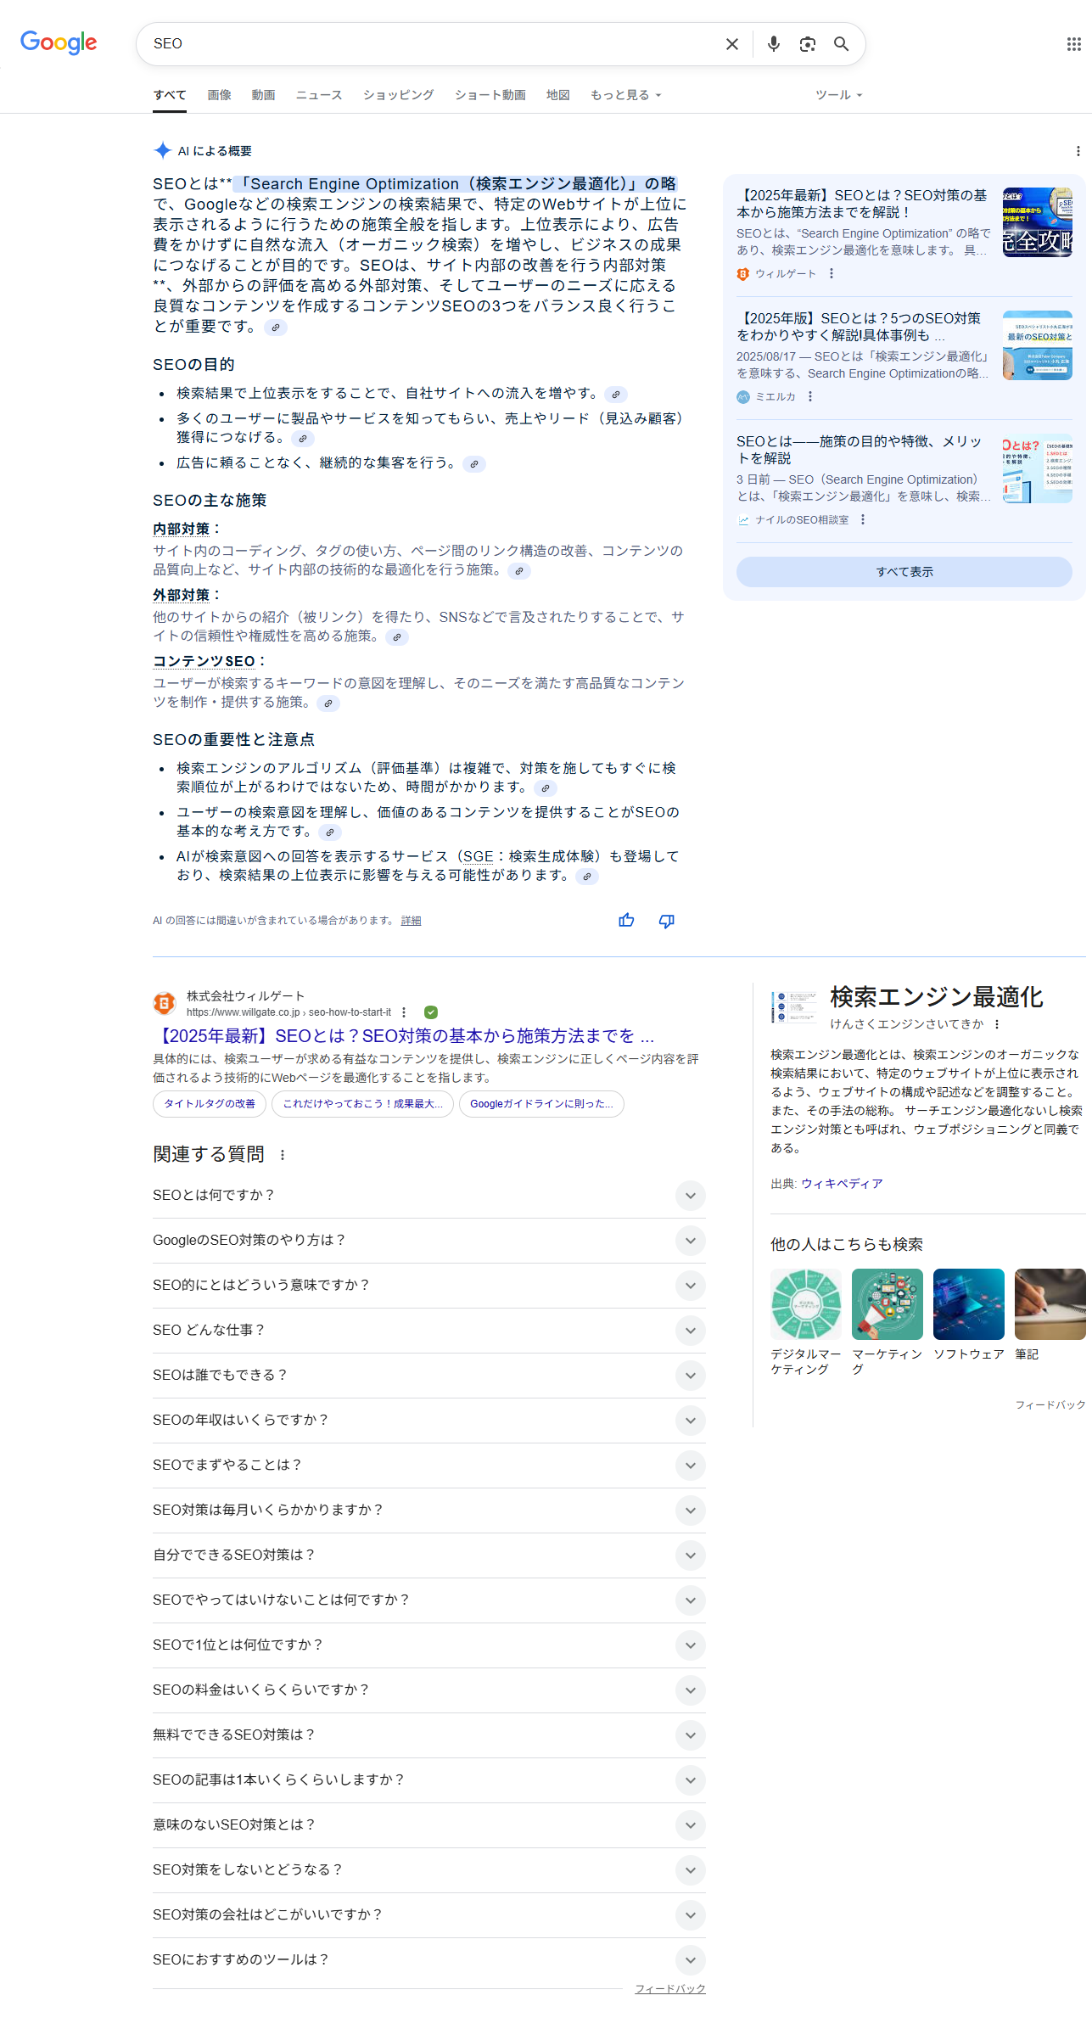
Task: Switch to the 画像 tab
Action: point(219,95)
